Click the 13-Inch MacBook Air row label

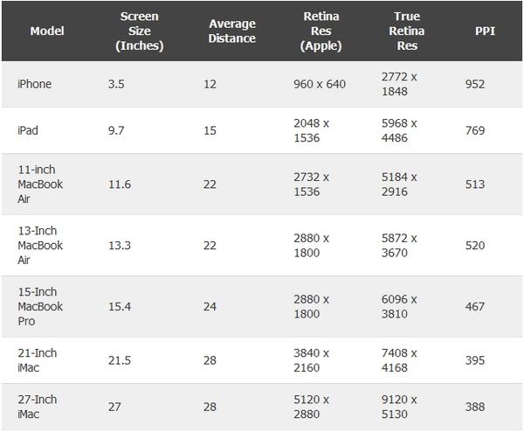(40, 245)
